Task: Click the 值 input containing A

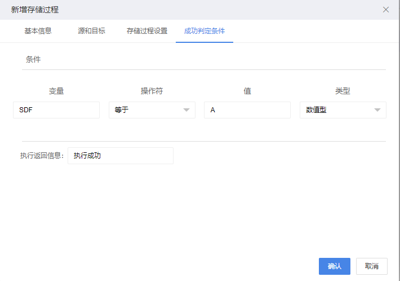Action: [247, 110]
